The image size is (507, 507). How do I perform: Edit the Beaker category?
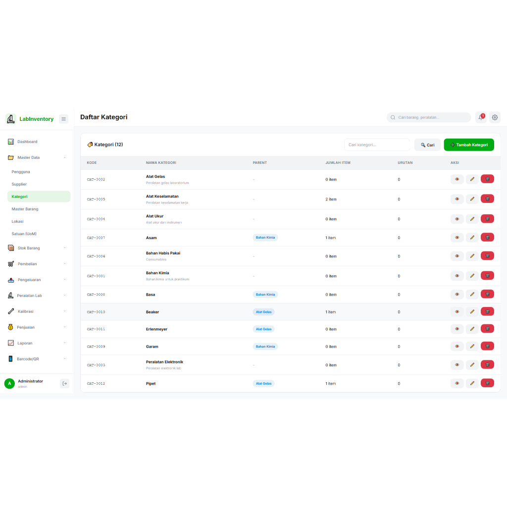click(x=472, y=312)
